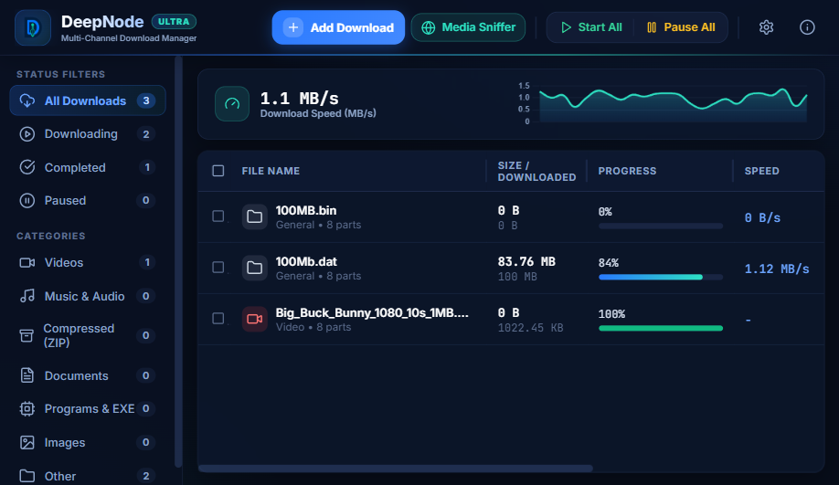Open the Media Sniffer tool
This screenshot has height=485, width=839.
point(468,27)
